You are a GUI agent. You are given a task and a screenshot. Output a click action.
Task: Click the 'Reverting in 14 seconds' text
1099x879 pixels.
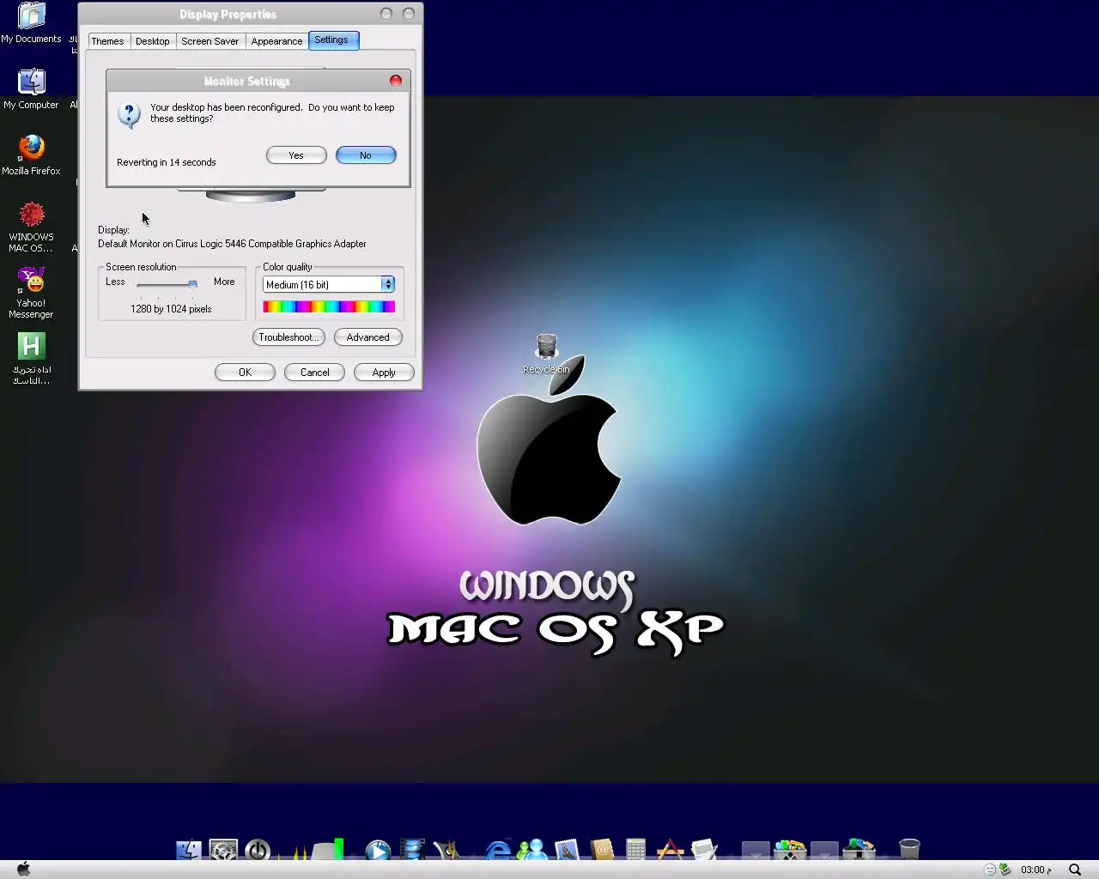coord(167,162)
